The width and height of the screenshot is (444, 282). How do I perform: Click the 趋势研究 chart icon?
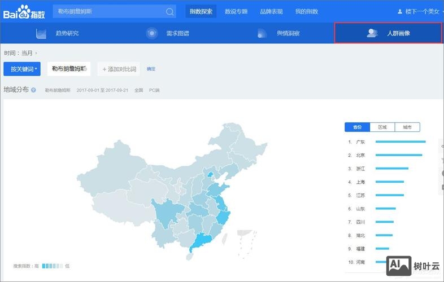click(41, 33)
